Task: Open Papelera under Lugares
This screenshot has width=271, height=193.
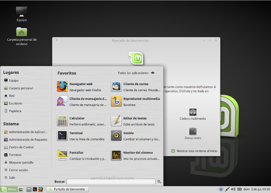Action: (x=13, y=111)
